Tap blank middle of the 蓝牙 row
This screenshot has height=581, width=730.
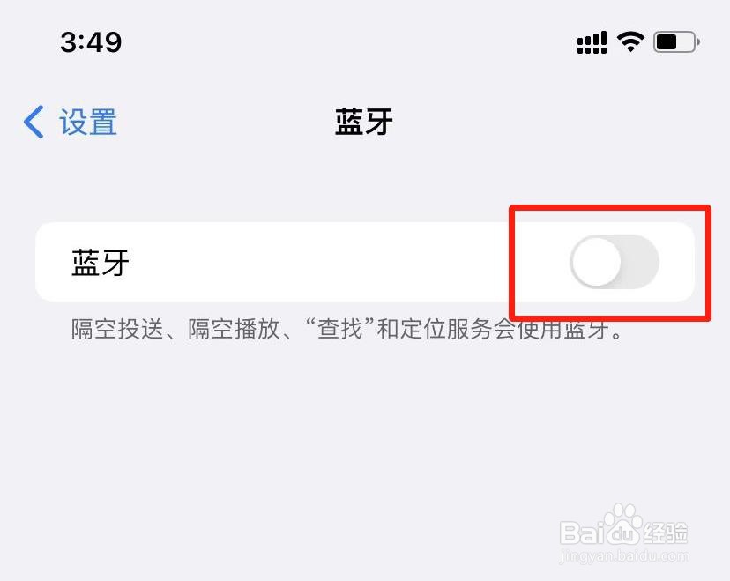tap(326, 262)
